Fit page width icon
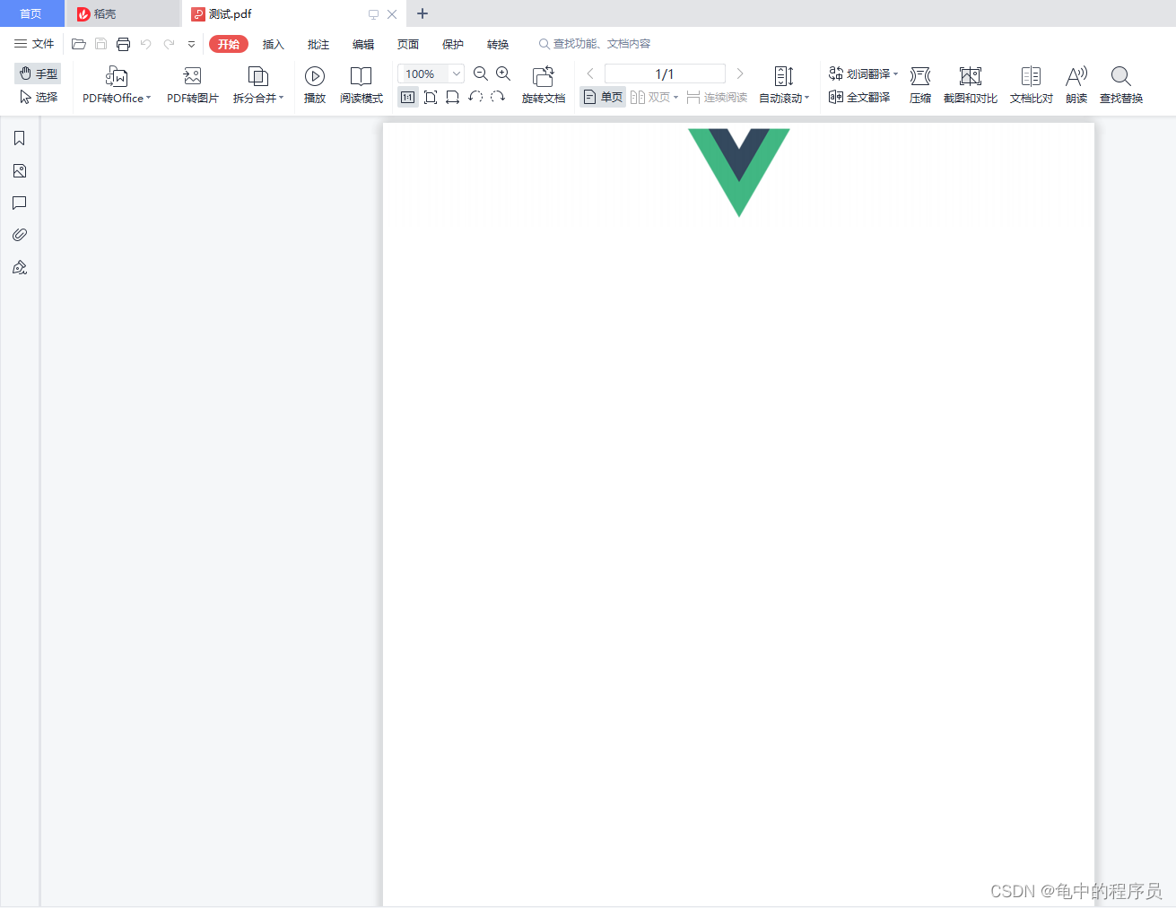 pyautogui.click(x=452, y=97)
